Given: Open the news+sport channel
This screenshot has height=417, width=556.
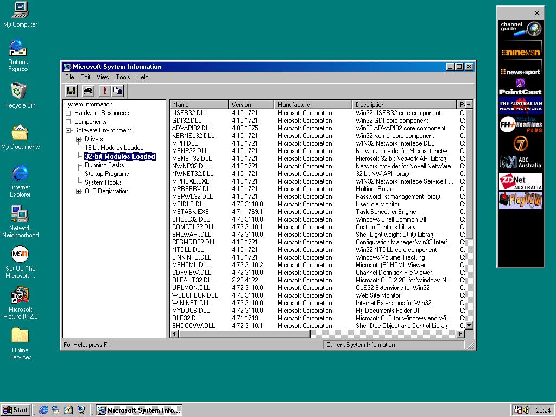Looking at the screenshot, I should pyautogui.click(x=521, y=72).
